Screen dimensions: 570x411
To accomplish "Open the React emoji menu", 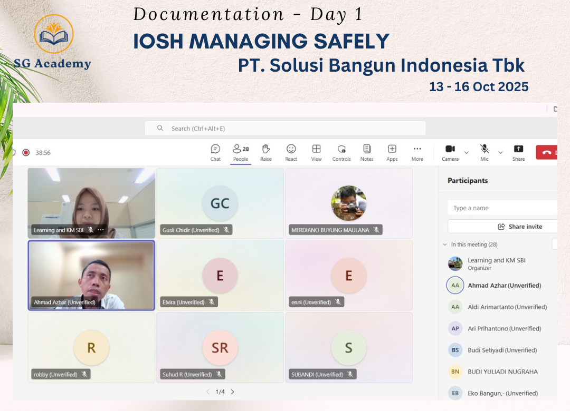I will point(291,152).
